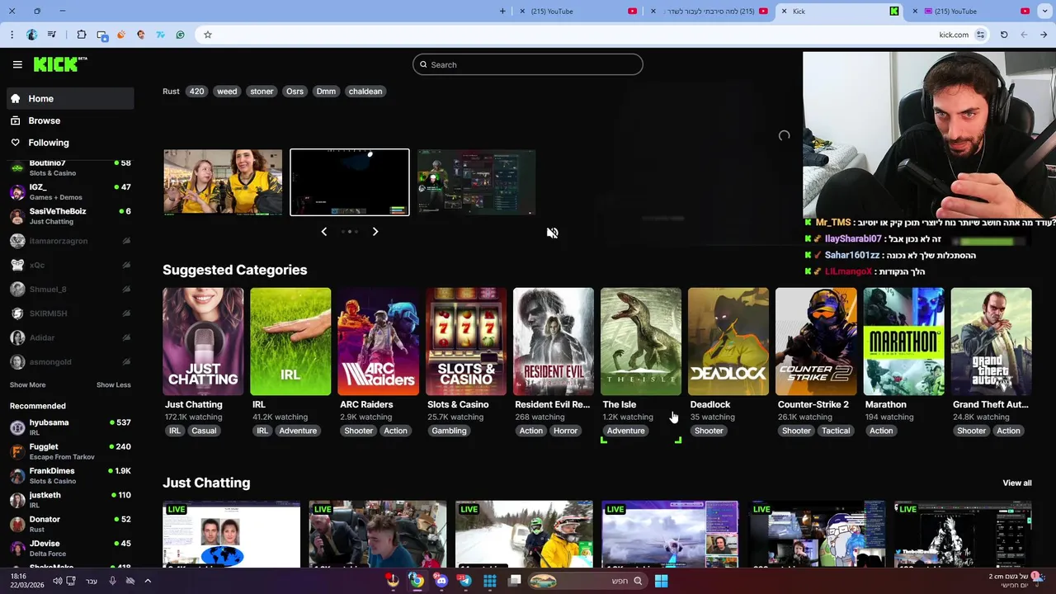Open browser extensions puzzle icon
The height and width of the screenshot is (594, 1056).
pos(81,35)
